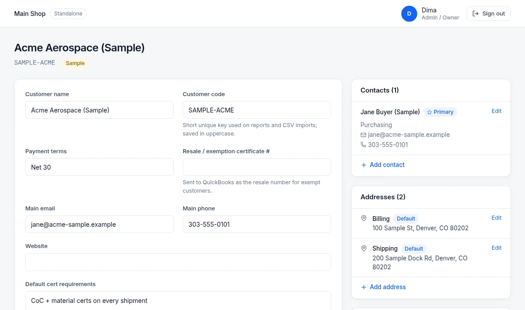
Task: Click the phone icon beside 303-555-0101 in Contacts
Action: (363, 145)
